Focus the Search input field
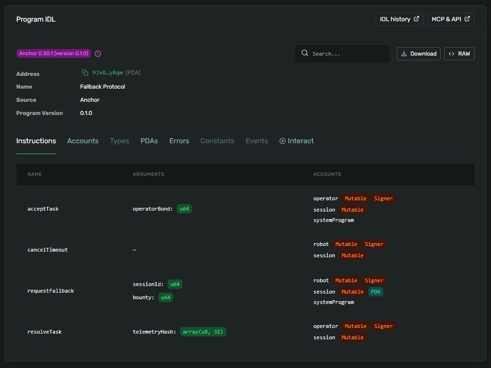 click(x=342, y=54)
